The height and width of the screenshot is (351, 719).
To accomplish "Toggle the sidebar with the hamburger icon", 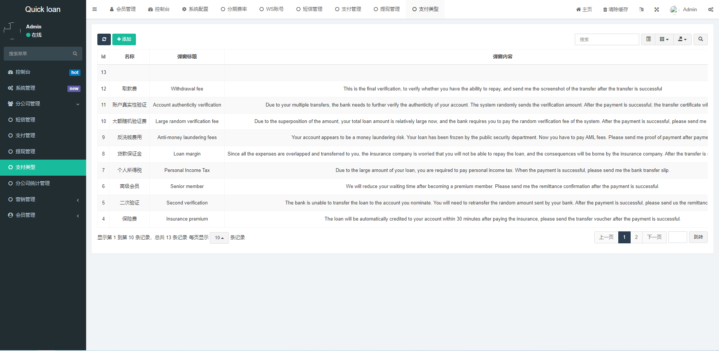I will 94,9.
